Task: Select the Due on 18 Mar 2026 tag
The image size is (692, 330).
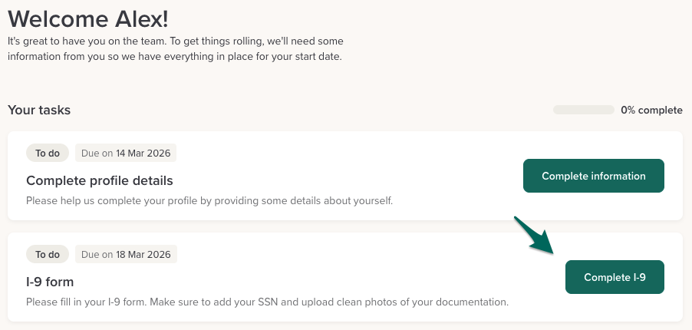Action: pyautogui.click(x=126, y=254)
